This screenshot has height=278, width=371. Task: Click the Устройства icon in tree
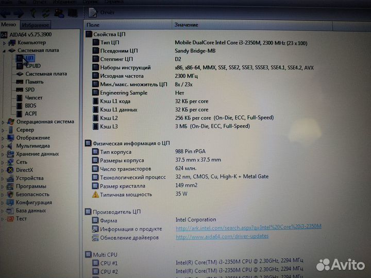tap(10, 178)
